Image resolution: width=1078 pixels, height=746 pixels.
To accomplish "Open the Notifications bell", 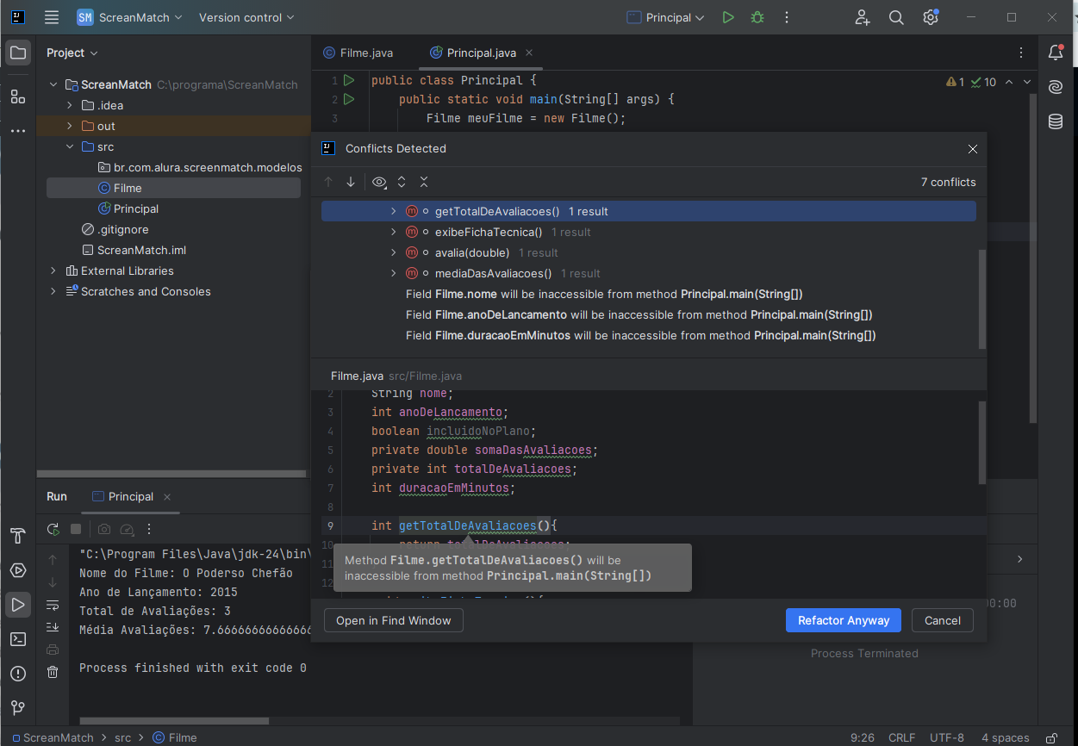I will pyautogui.click(x=1056, y=53).
